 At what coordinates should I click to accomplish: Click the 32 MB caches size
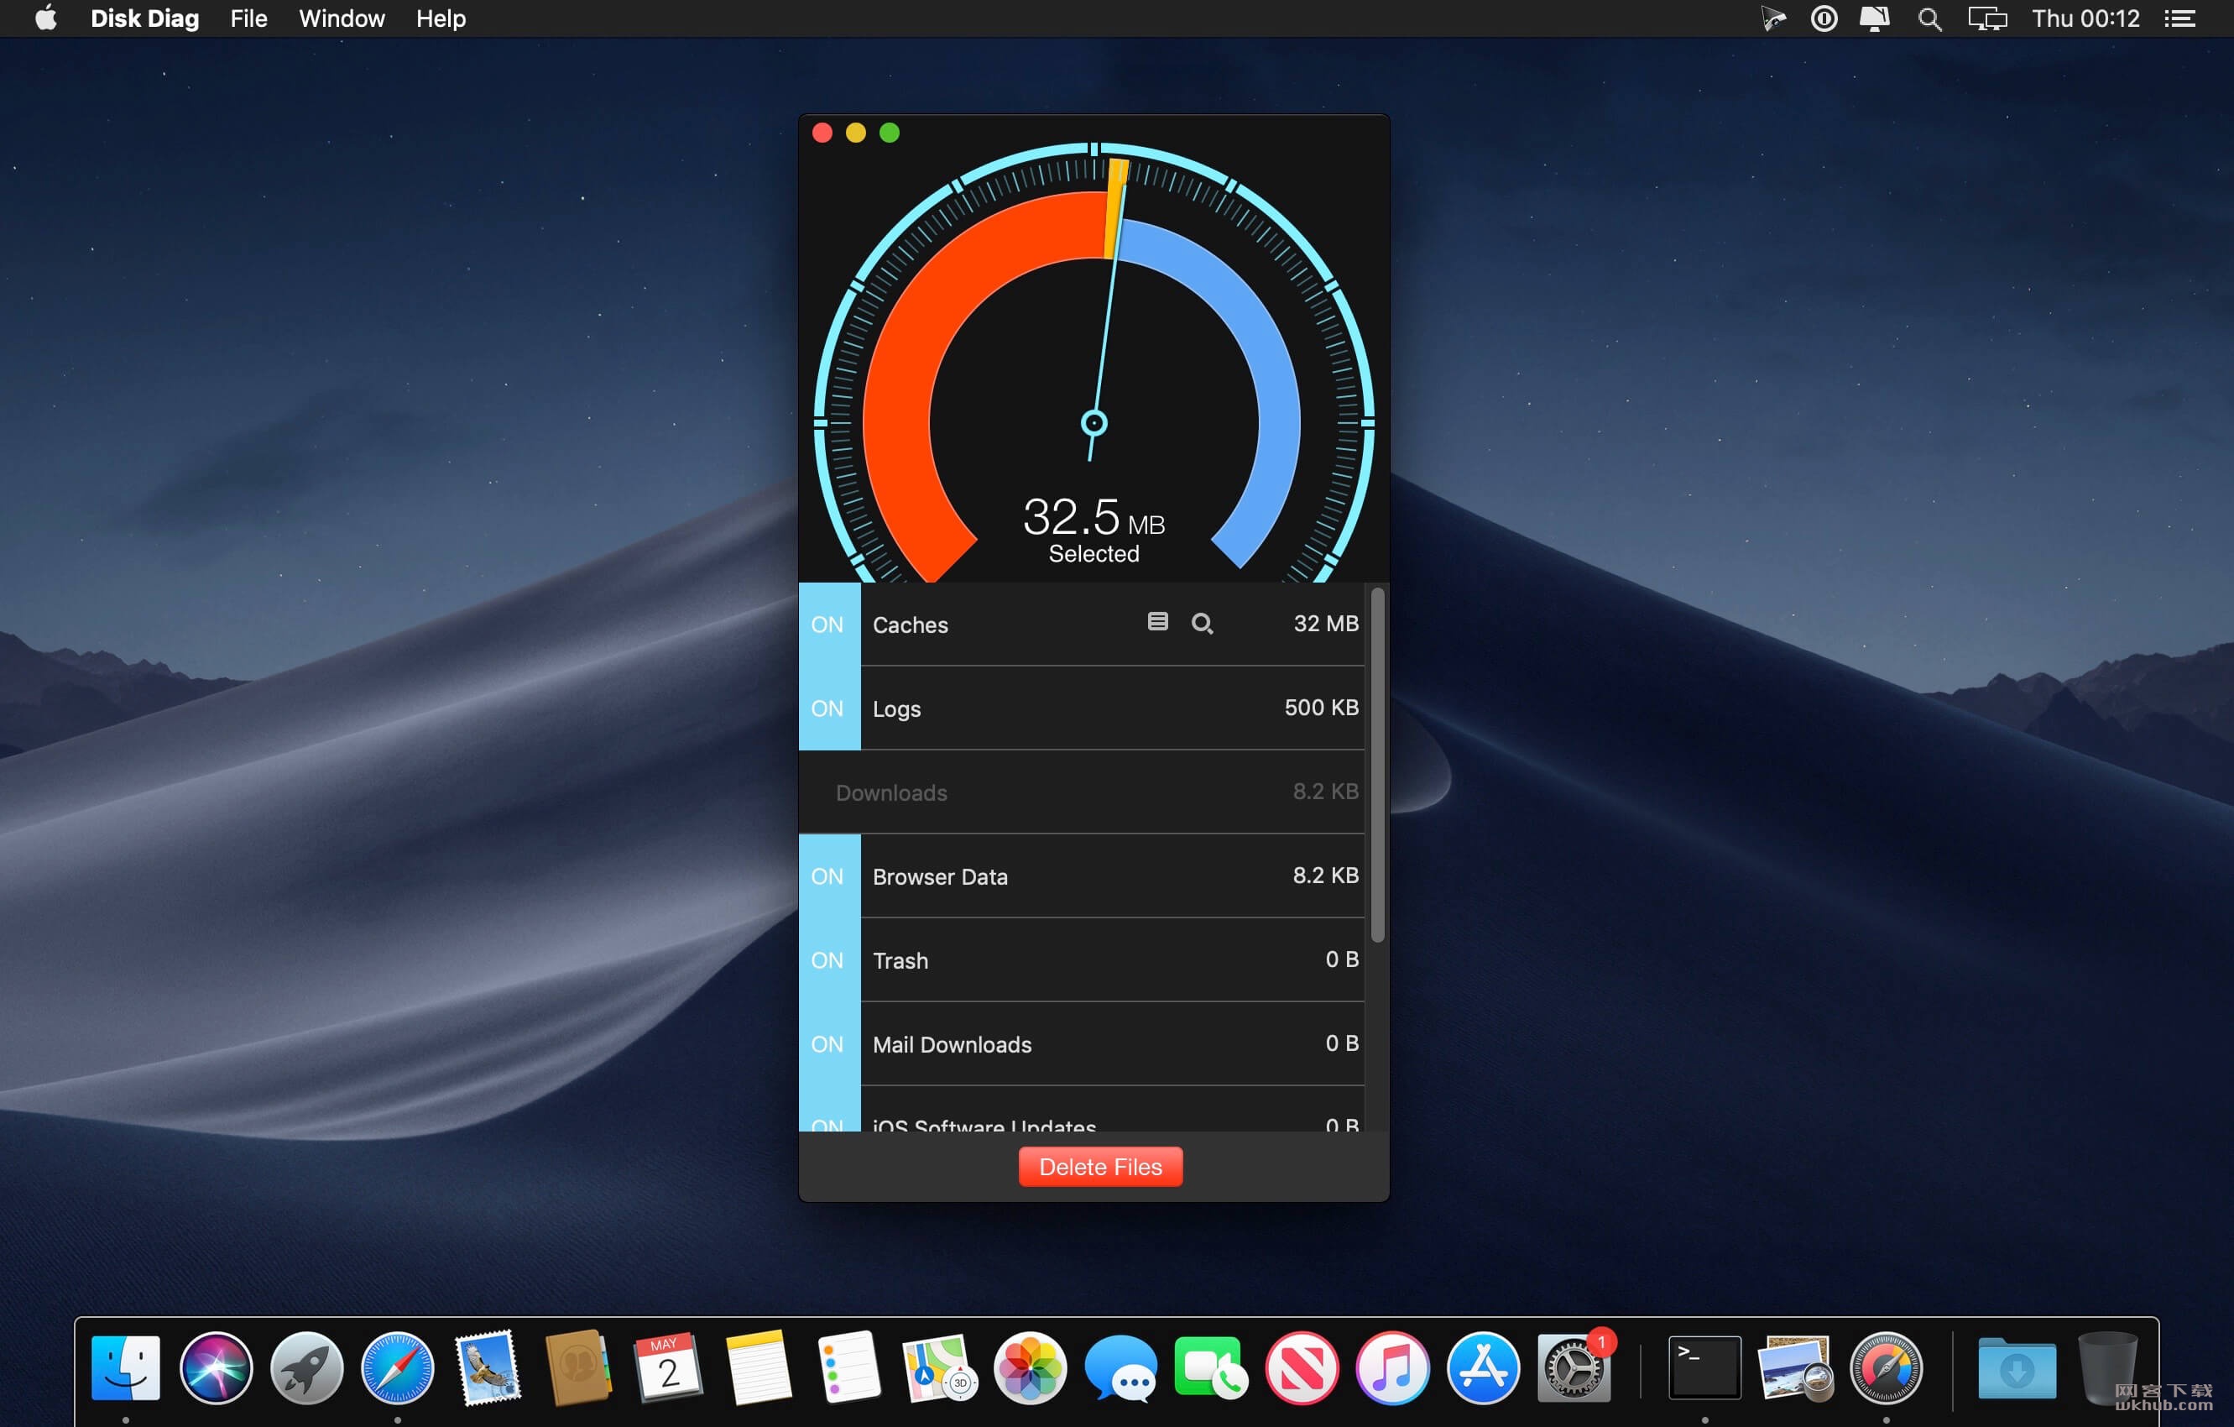[1326, 624]
